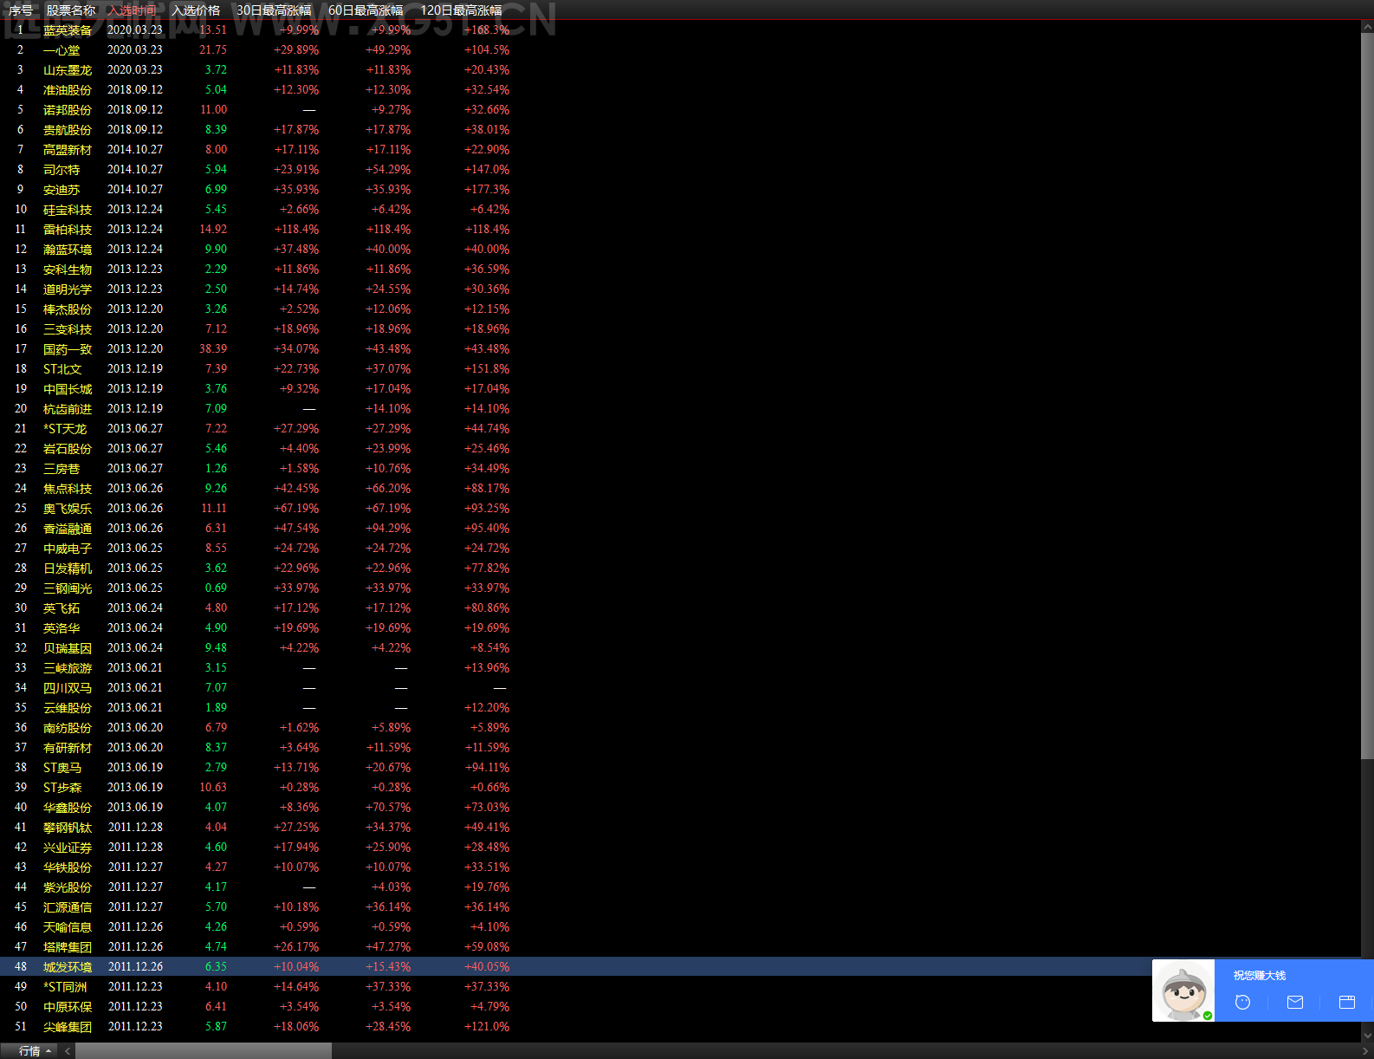Select stock 一心堂
This screenshot has height=1059, width=1374.
point(62,50)
